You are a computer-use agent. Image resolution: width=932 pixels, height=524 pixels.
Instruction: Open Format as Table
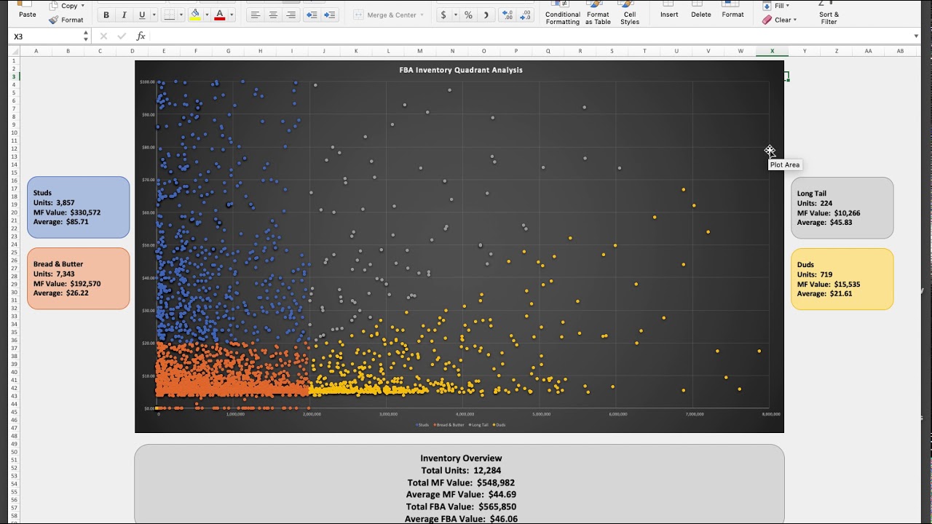pos(598,12)
